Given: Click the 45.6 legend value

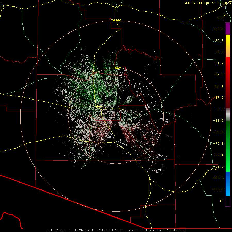Looking at the screenshot, I should pyautogui.click(x=219, y=75).
